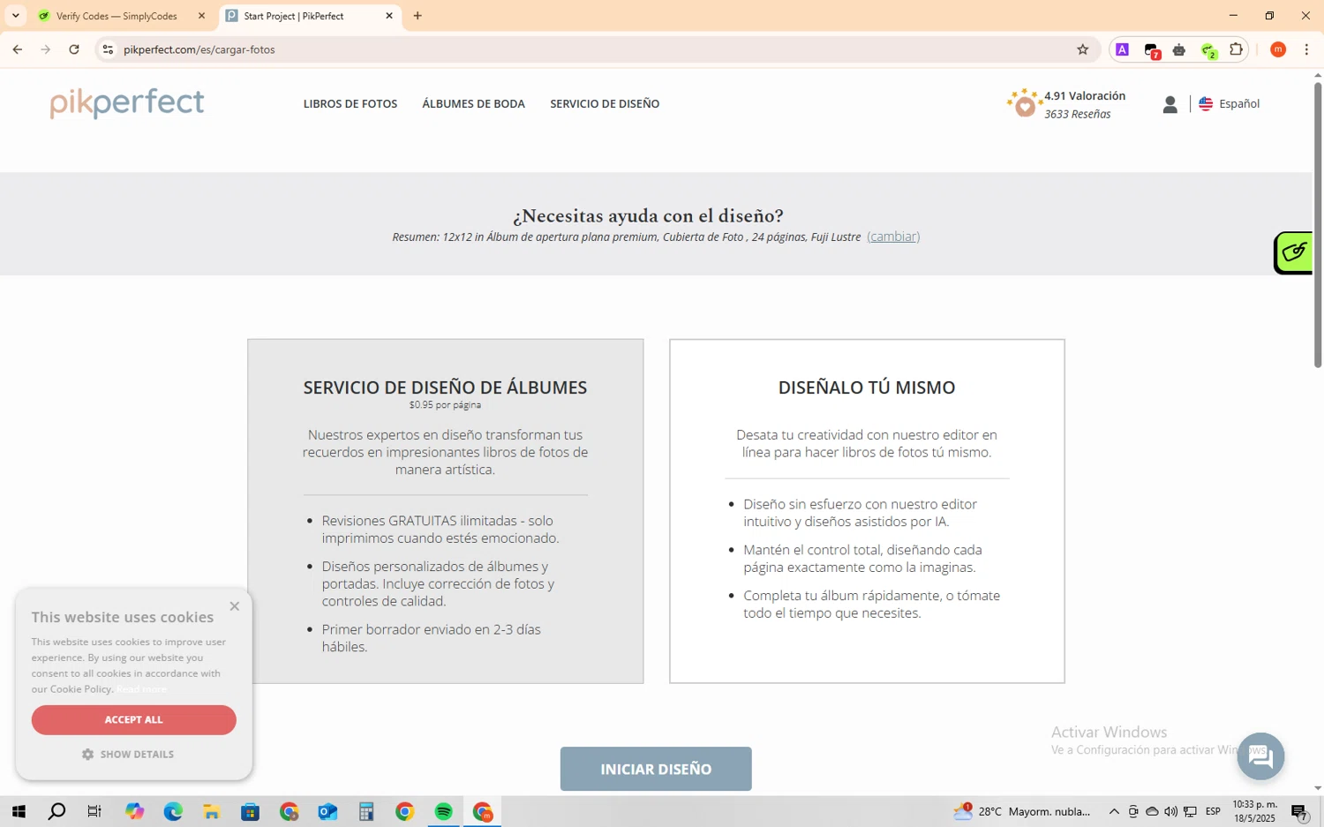
Task: Open the Español language selector
Action: 1239,104
